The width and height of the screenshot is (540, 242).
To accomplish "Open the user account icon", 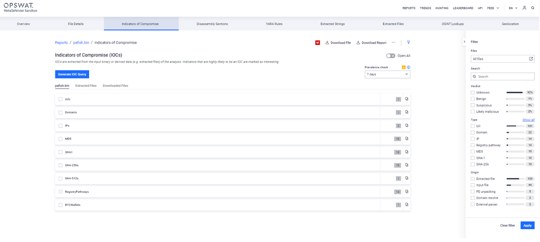I will (x=524, y=8).
